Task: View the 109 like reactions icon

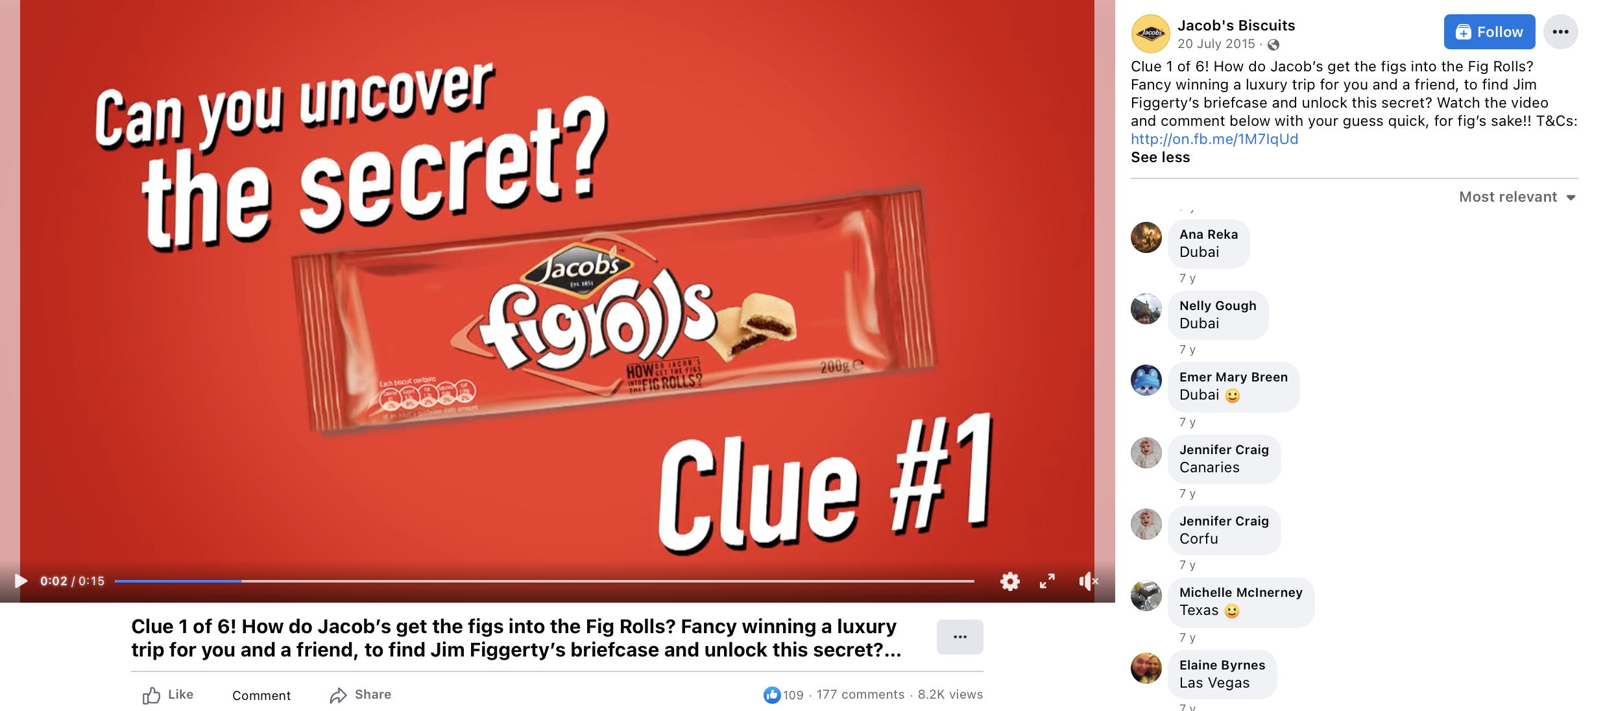Action: [771, 695]
